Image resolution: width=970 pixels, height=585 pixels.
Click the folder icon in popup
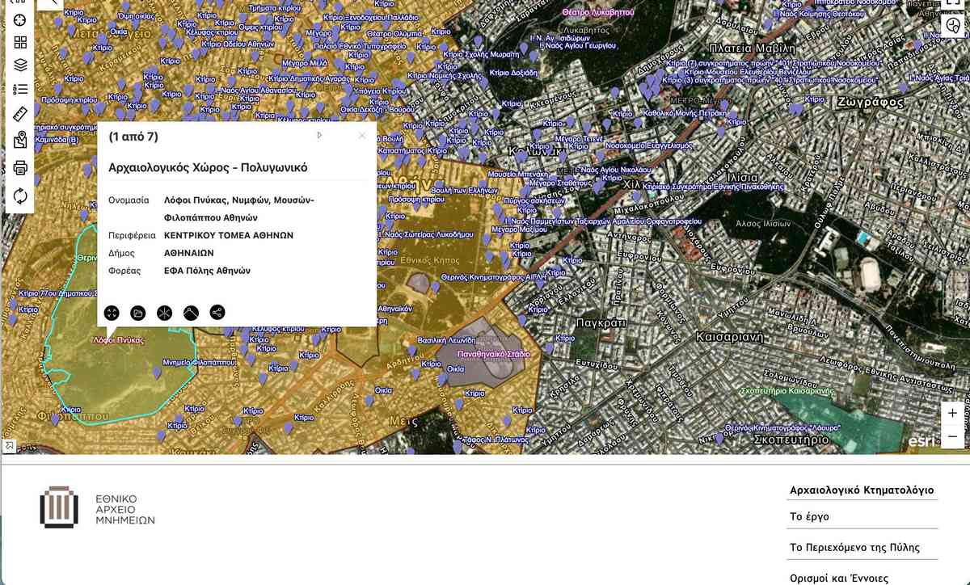(x=138, y=313)
